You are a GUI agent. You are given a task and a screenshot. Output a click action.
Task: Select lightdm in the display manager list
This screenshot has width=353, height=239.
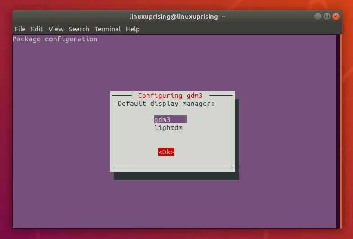click(x=168, y=128)
